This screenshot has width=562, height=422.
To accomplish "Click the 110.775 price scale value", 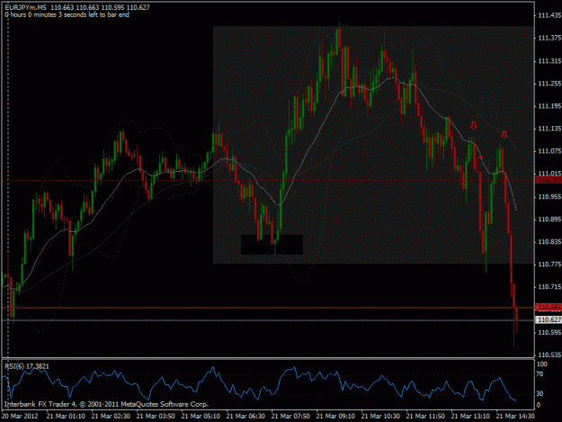I will click(x=549, y=265).
